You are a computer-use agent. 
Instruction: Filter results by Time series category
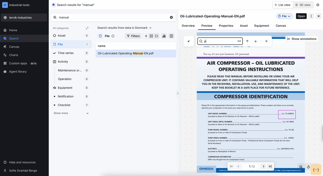click(x=71, y=53)
